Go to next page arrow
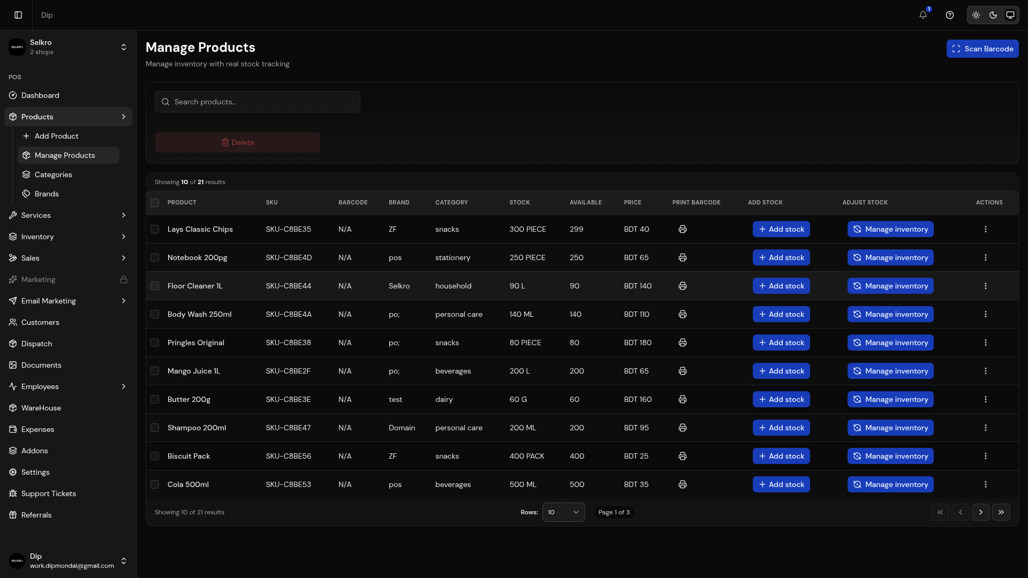The width and height of the screenshot is (1028, 578). pyautogui.click(x=981, y=512)
